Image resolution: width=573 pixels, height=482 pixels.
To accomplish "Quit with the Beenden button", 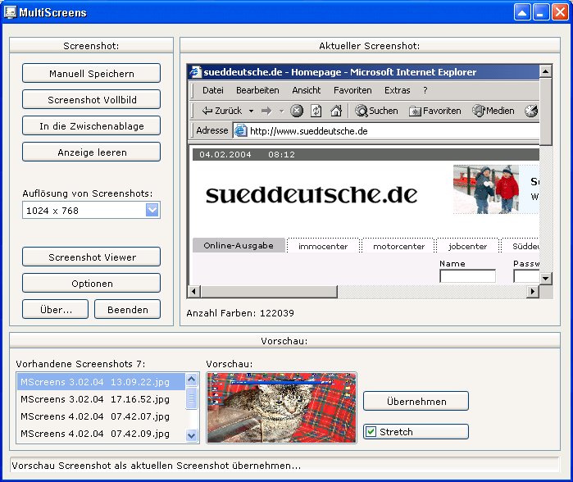I will coord(128,310).
